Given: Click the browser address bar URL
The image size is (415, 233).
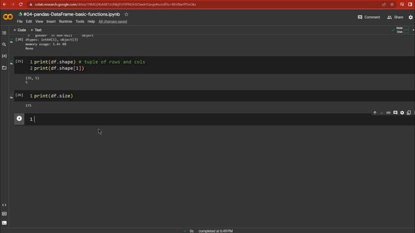Looking at the screenshot, I should [x=115, y=5].
